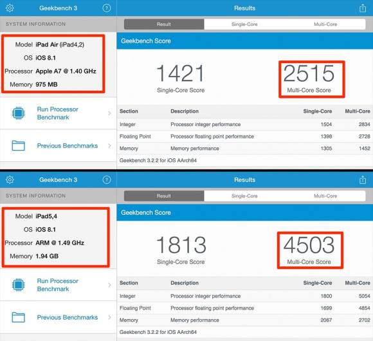Click the 1421 Single-Core Score
The width and height of the screenshot is (373, 341).
click(181, 73)
